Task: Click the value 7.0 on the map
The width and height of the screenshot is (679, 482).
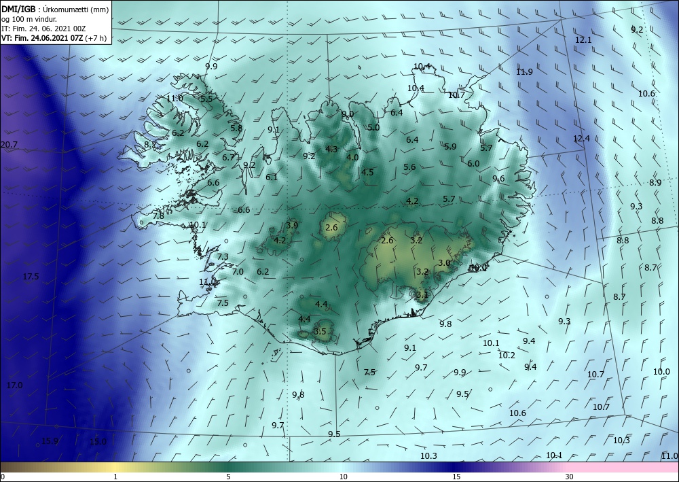Action: click(x=238, y=272)
